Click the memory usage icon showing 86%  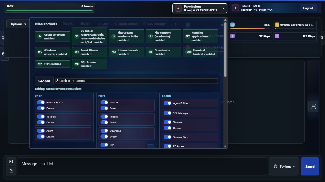[x=233, y=25]
